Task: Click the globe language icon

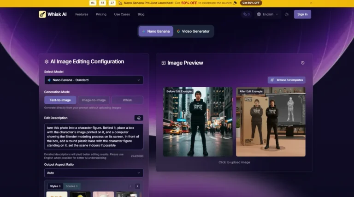Action: coord(259,14)
